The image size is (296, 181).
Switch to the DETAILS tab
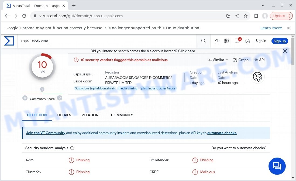pos(64,115)
